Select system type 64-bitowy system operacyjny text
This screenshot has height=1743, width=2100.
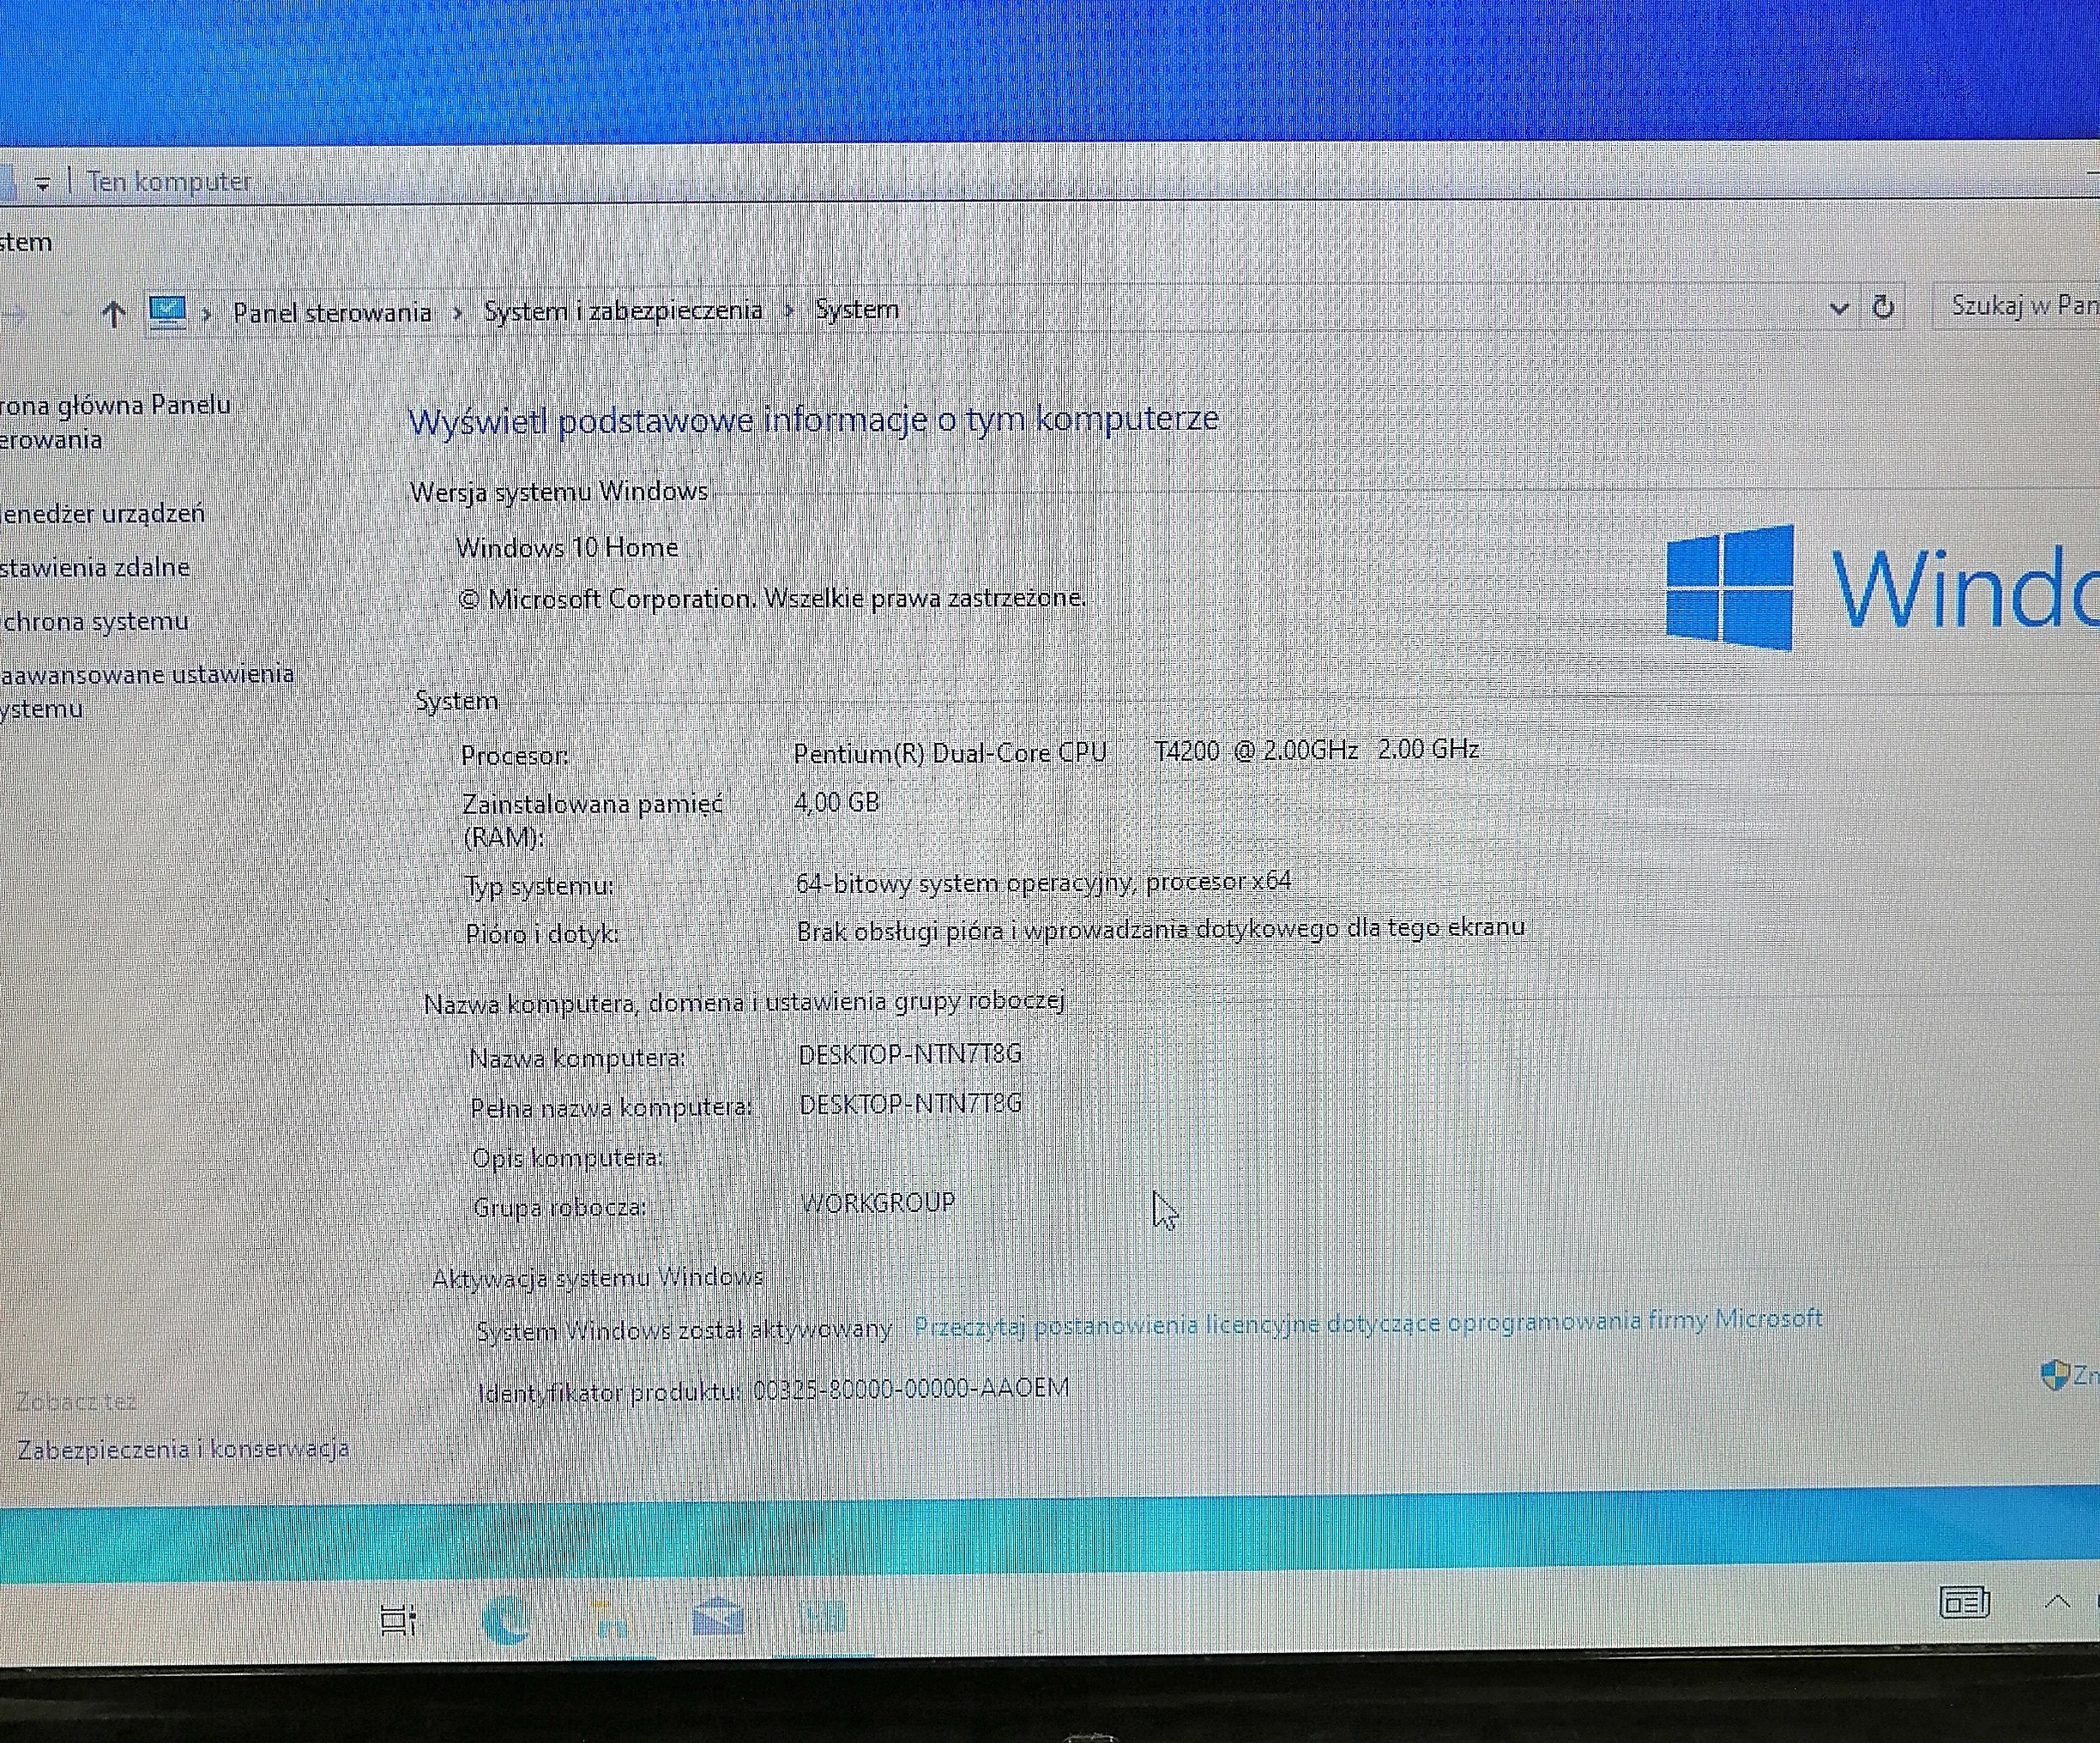coord(1043,882)
